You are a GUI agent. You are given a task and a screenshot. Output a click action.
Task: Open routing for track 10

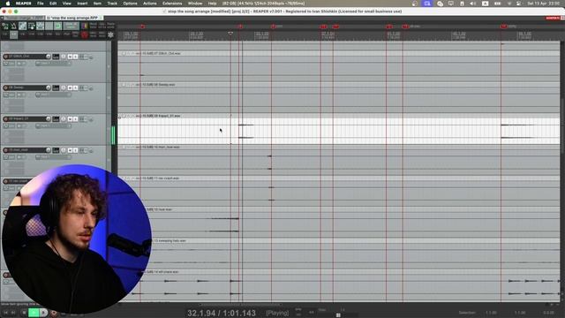56,150
